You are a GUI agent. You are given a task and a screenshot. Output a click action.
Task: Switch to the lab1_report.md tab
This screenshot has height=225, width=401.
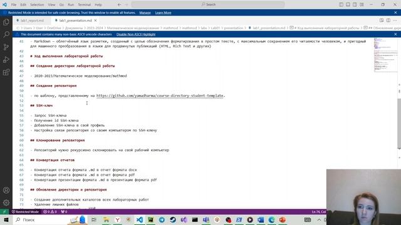coord(32,21)
